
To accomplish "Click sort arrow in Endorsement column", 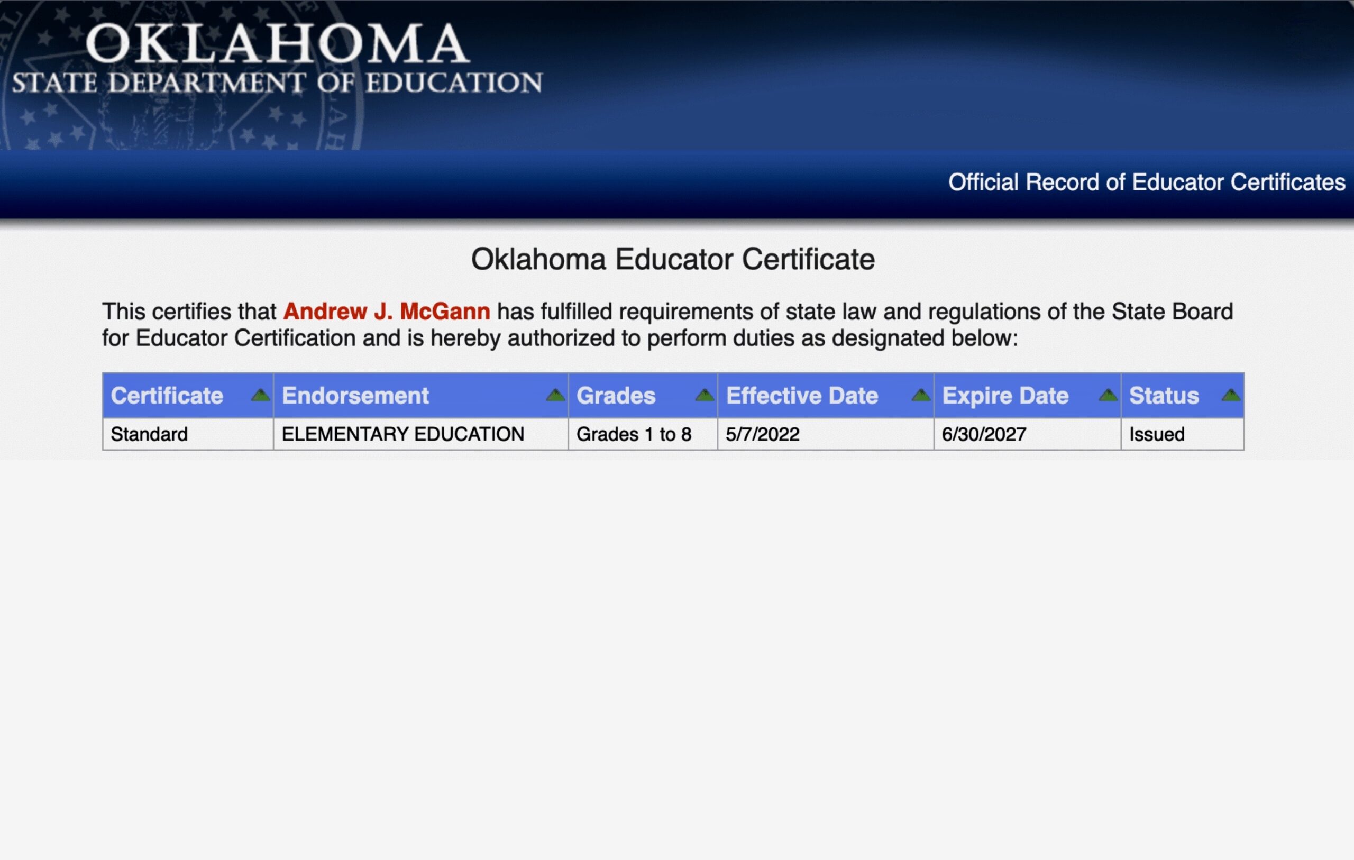I will click(x=555, y=395).
